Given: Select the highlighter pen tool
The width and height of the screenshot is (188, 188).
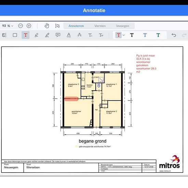Looking at the screenshot, I should coord(36,35).
